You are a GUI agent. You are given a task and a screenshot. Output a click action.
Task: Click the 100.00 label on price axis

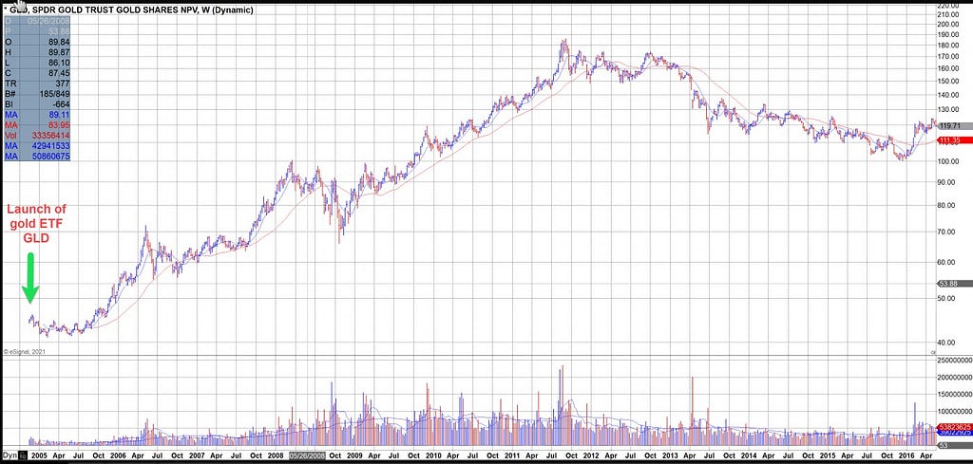pos(949,161)
